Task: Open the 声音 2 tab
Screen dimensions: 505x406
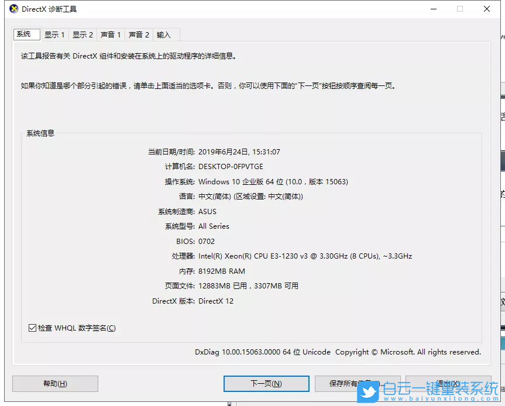Action: (138, 35)
